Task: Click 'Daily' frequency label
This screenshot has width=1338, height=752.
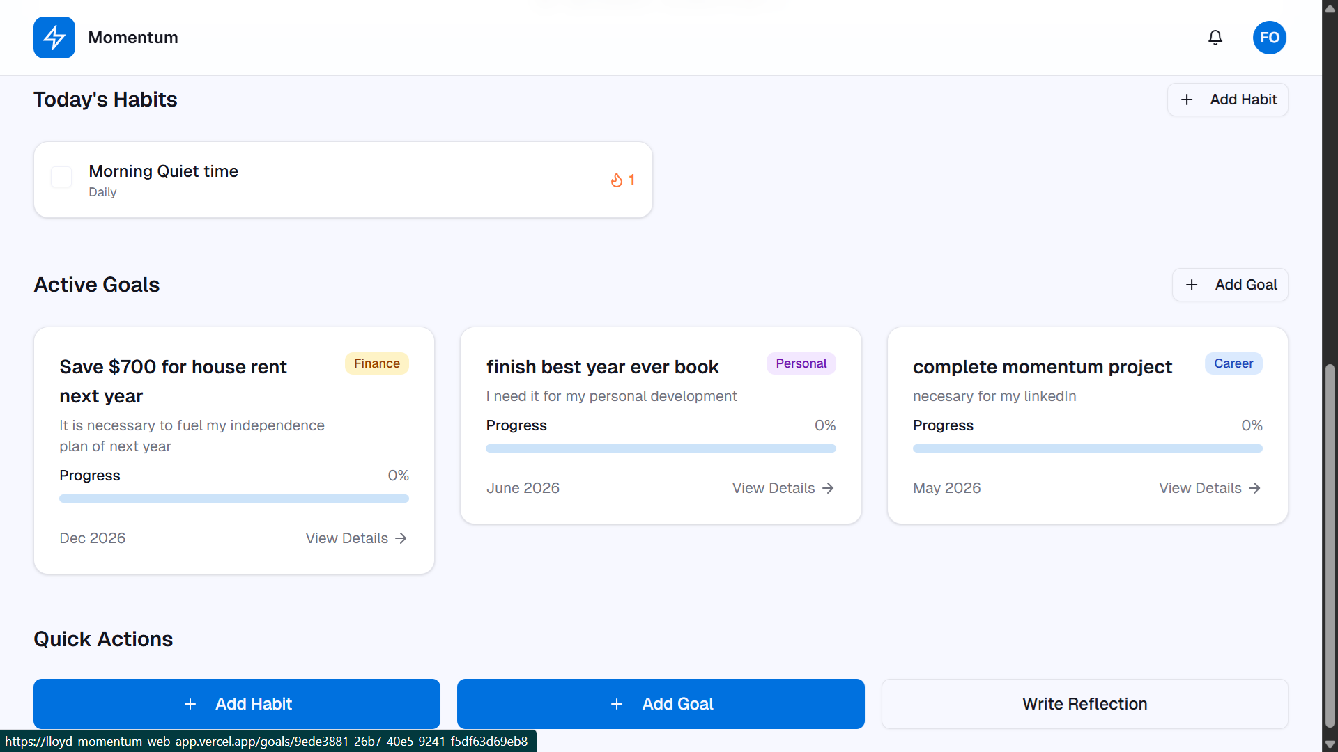Action: point(102,192)
